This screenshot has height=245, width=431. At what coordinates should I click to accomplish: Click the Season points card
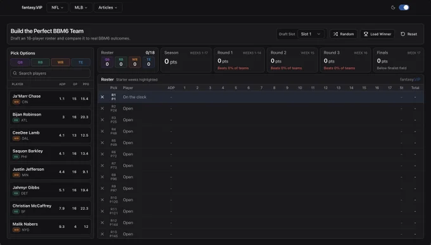click(x=186, y=60)
